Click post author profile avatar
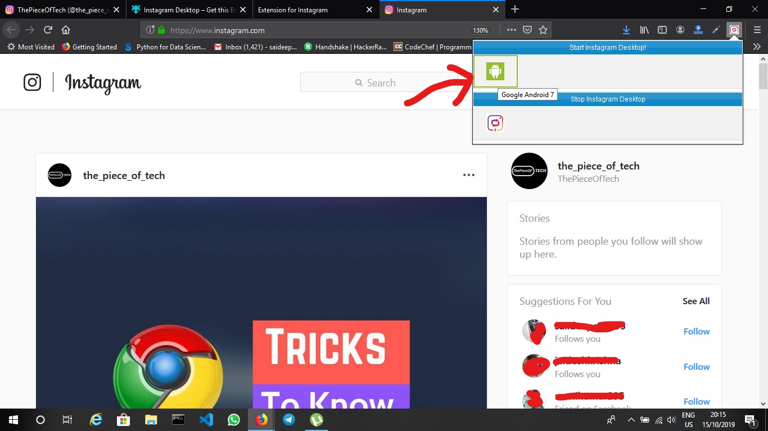768x431 pixels. (x=60, y=175)
